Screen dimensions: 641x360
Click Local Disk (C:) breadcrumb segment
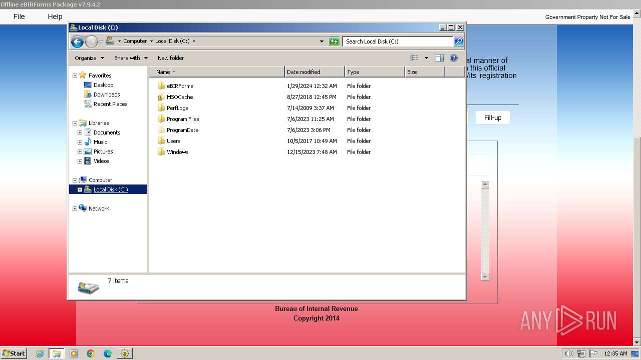click(x=172, y=41)
